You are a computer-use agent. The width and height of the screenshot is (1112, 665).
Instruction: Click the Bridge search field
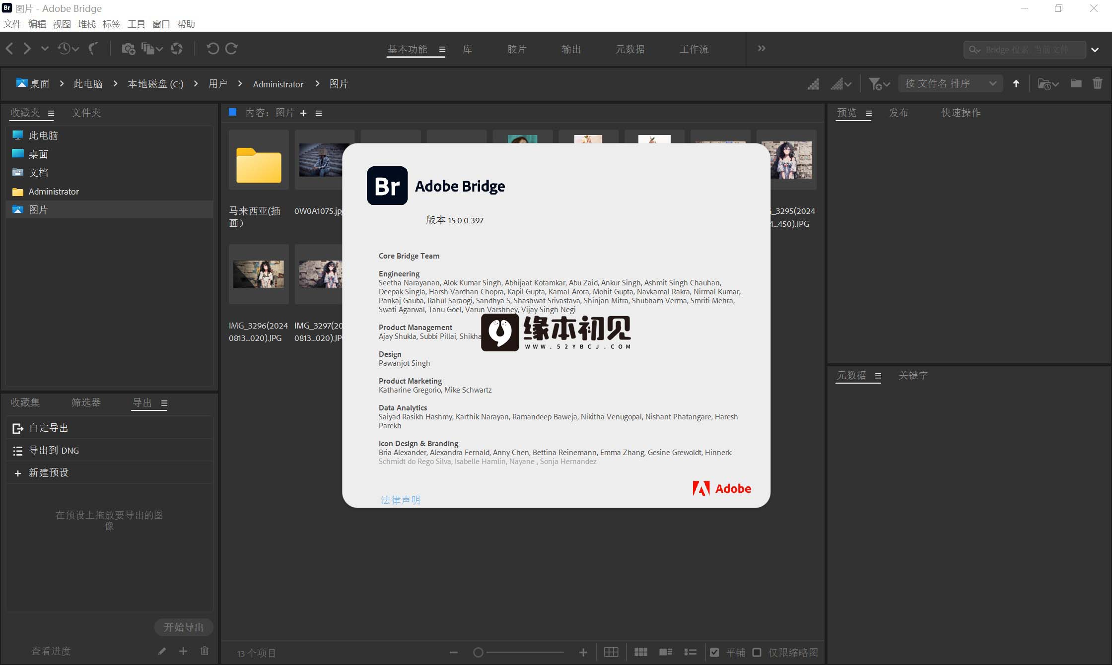pyautogui.click(x=1025, y=50)
